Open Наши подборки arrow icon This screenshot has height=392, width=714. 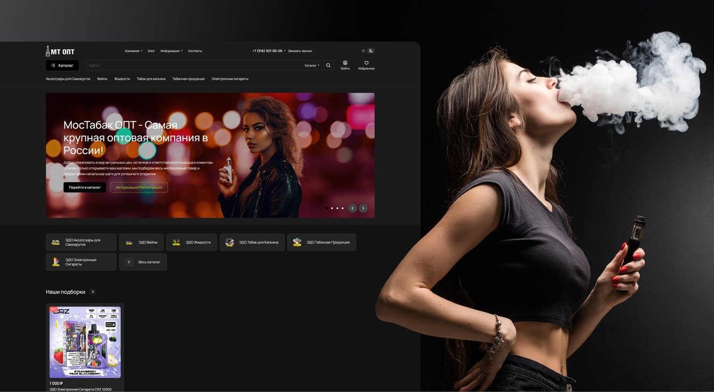[93, 292]
